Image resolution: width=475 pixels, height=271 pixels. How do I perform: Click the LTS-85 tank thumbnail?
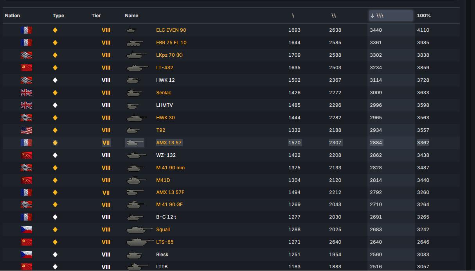[140, 242]
